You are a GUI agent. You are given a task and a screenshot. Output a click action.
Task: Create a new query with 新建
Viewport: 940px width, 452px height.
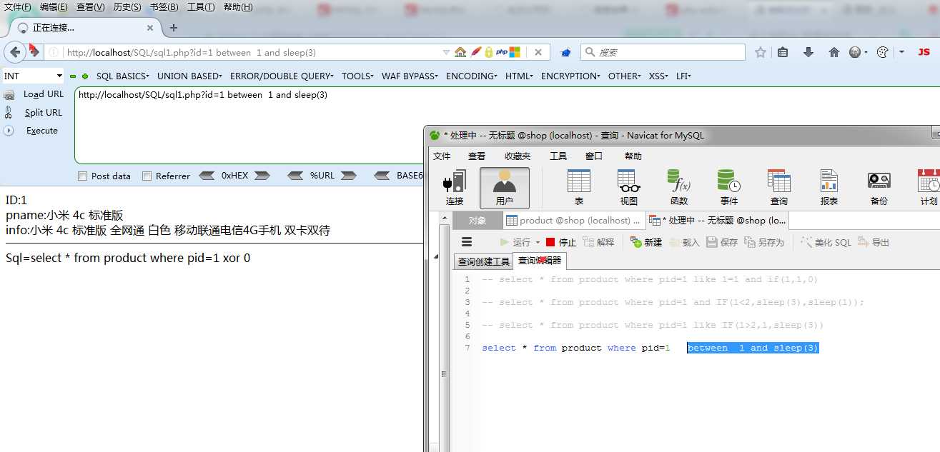point(646,242)
